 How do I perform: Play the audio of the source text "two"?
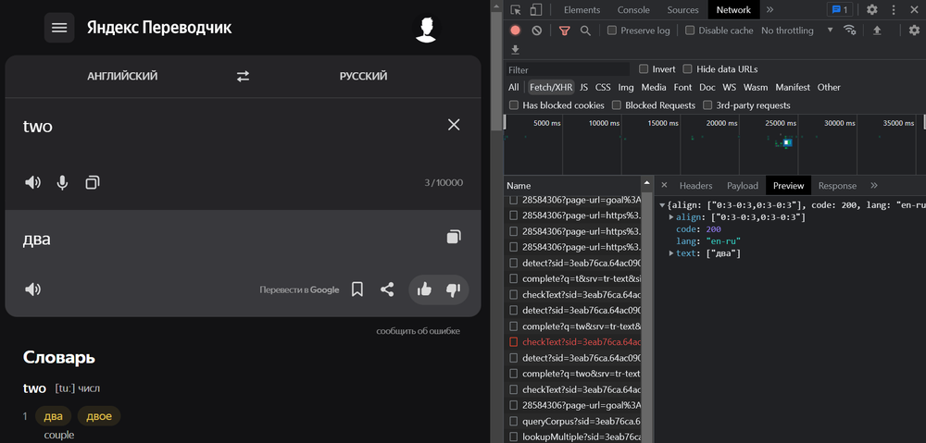(32, 183)
